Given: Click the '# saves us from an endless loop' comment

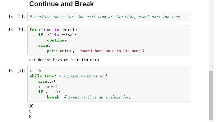Looking at the screenshot, I should 98,97.
